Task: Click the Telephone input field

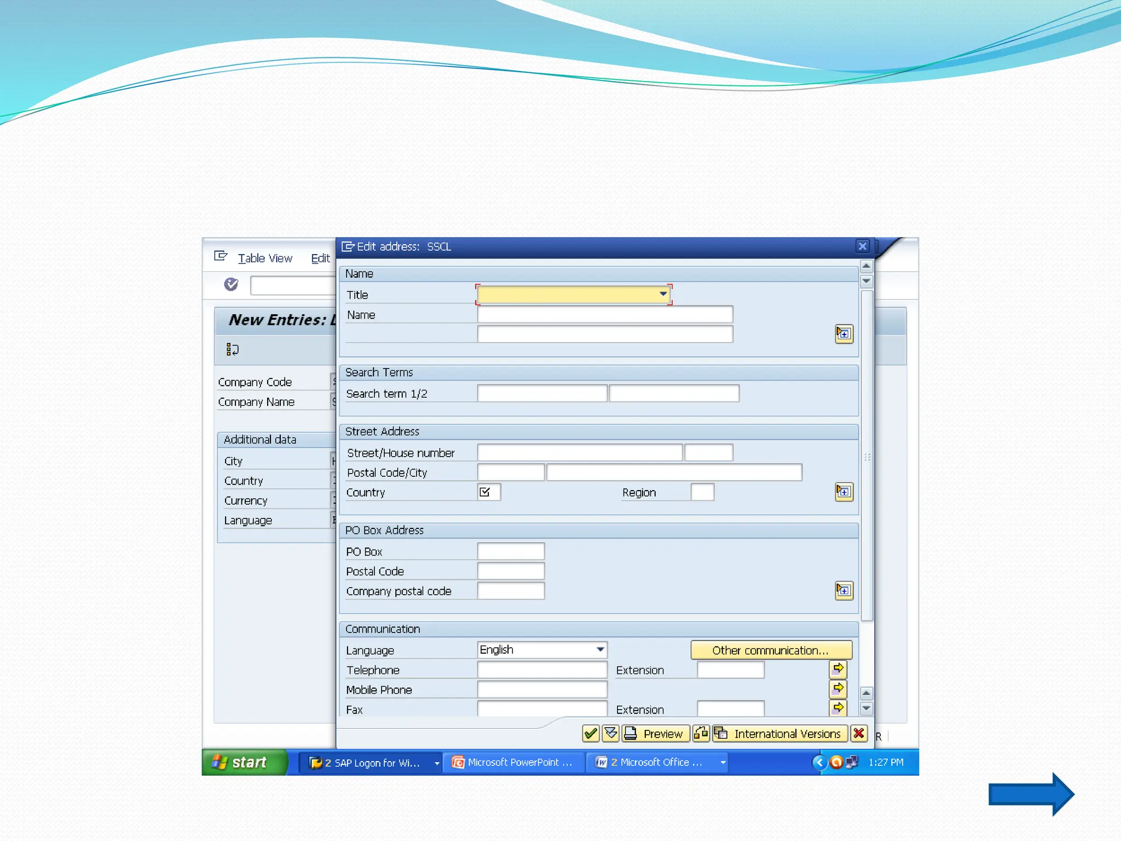Action: coord(542,670)
